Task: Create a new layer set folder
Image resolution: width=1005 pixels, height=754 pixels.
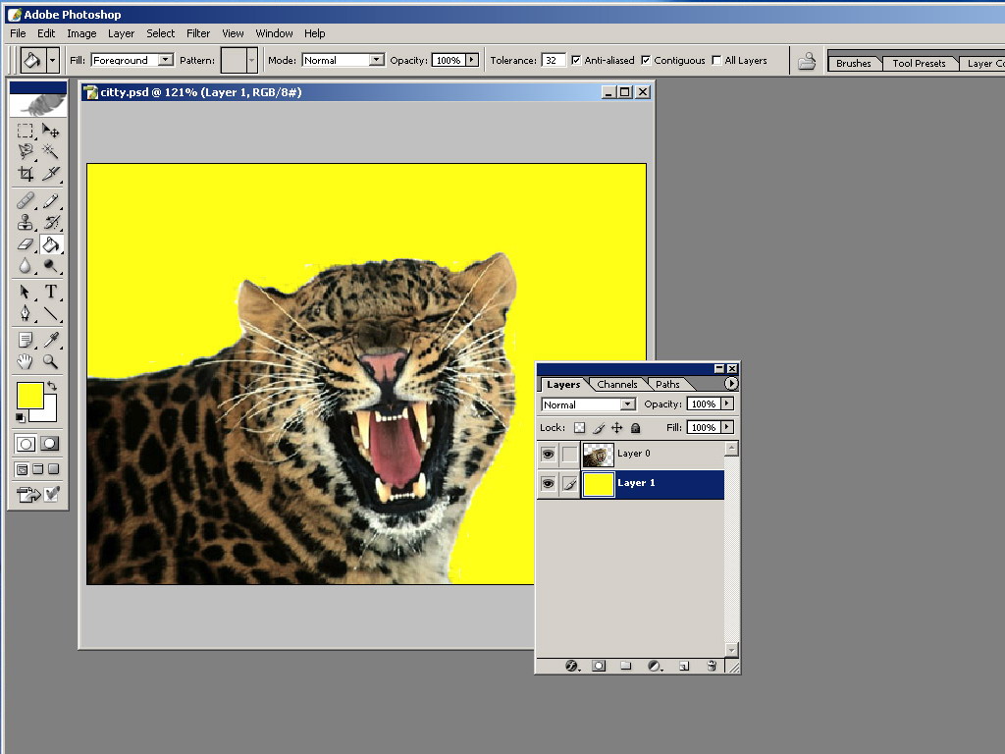Action: (x=625, y=667)
